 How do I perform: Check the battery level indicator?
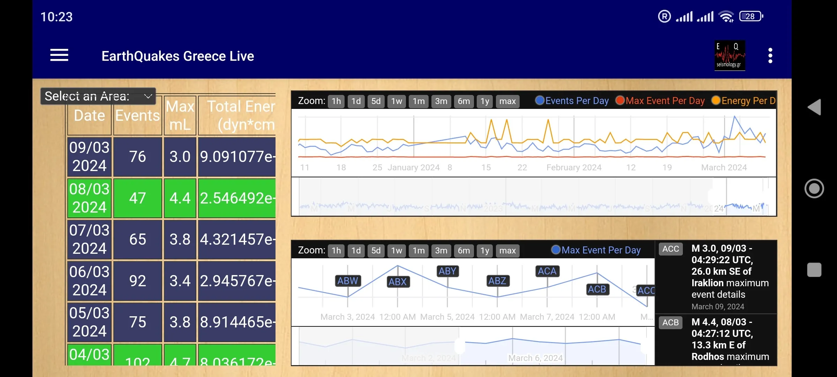click(751, 16)
